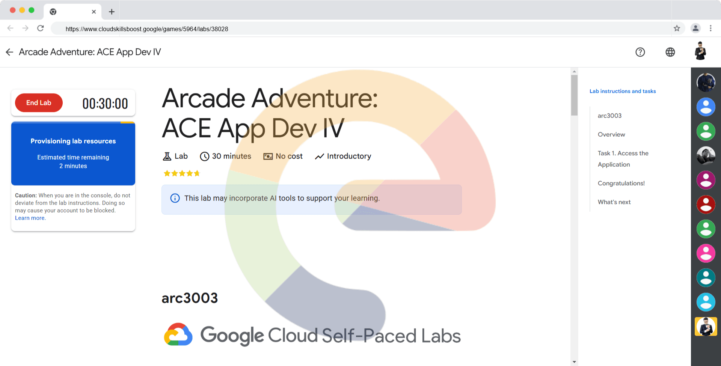The width and height of the screenshot is (721, 366).
Task: Open the Learn more link
Action: tap(30, 218)
